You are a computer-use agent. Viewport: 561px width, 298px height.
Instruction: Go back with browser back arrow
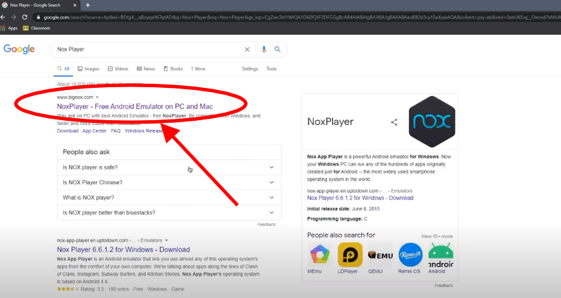pyautogui.click(x=3, y=17)
